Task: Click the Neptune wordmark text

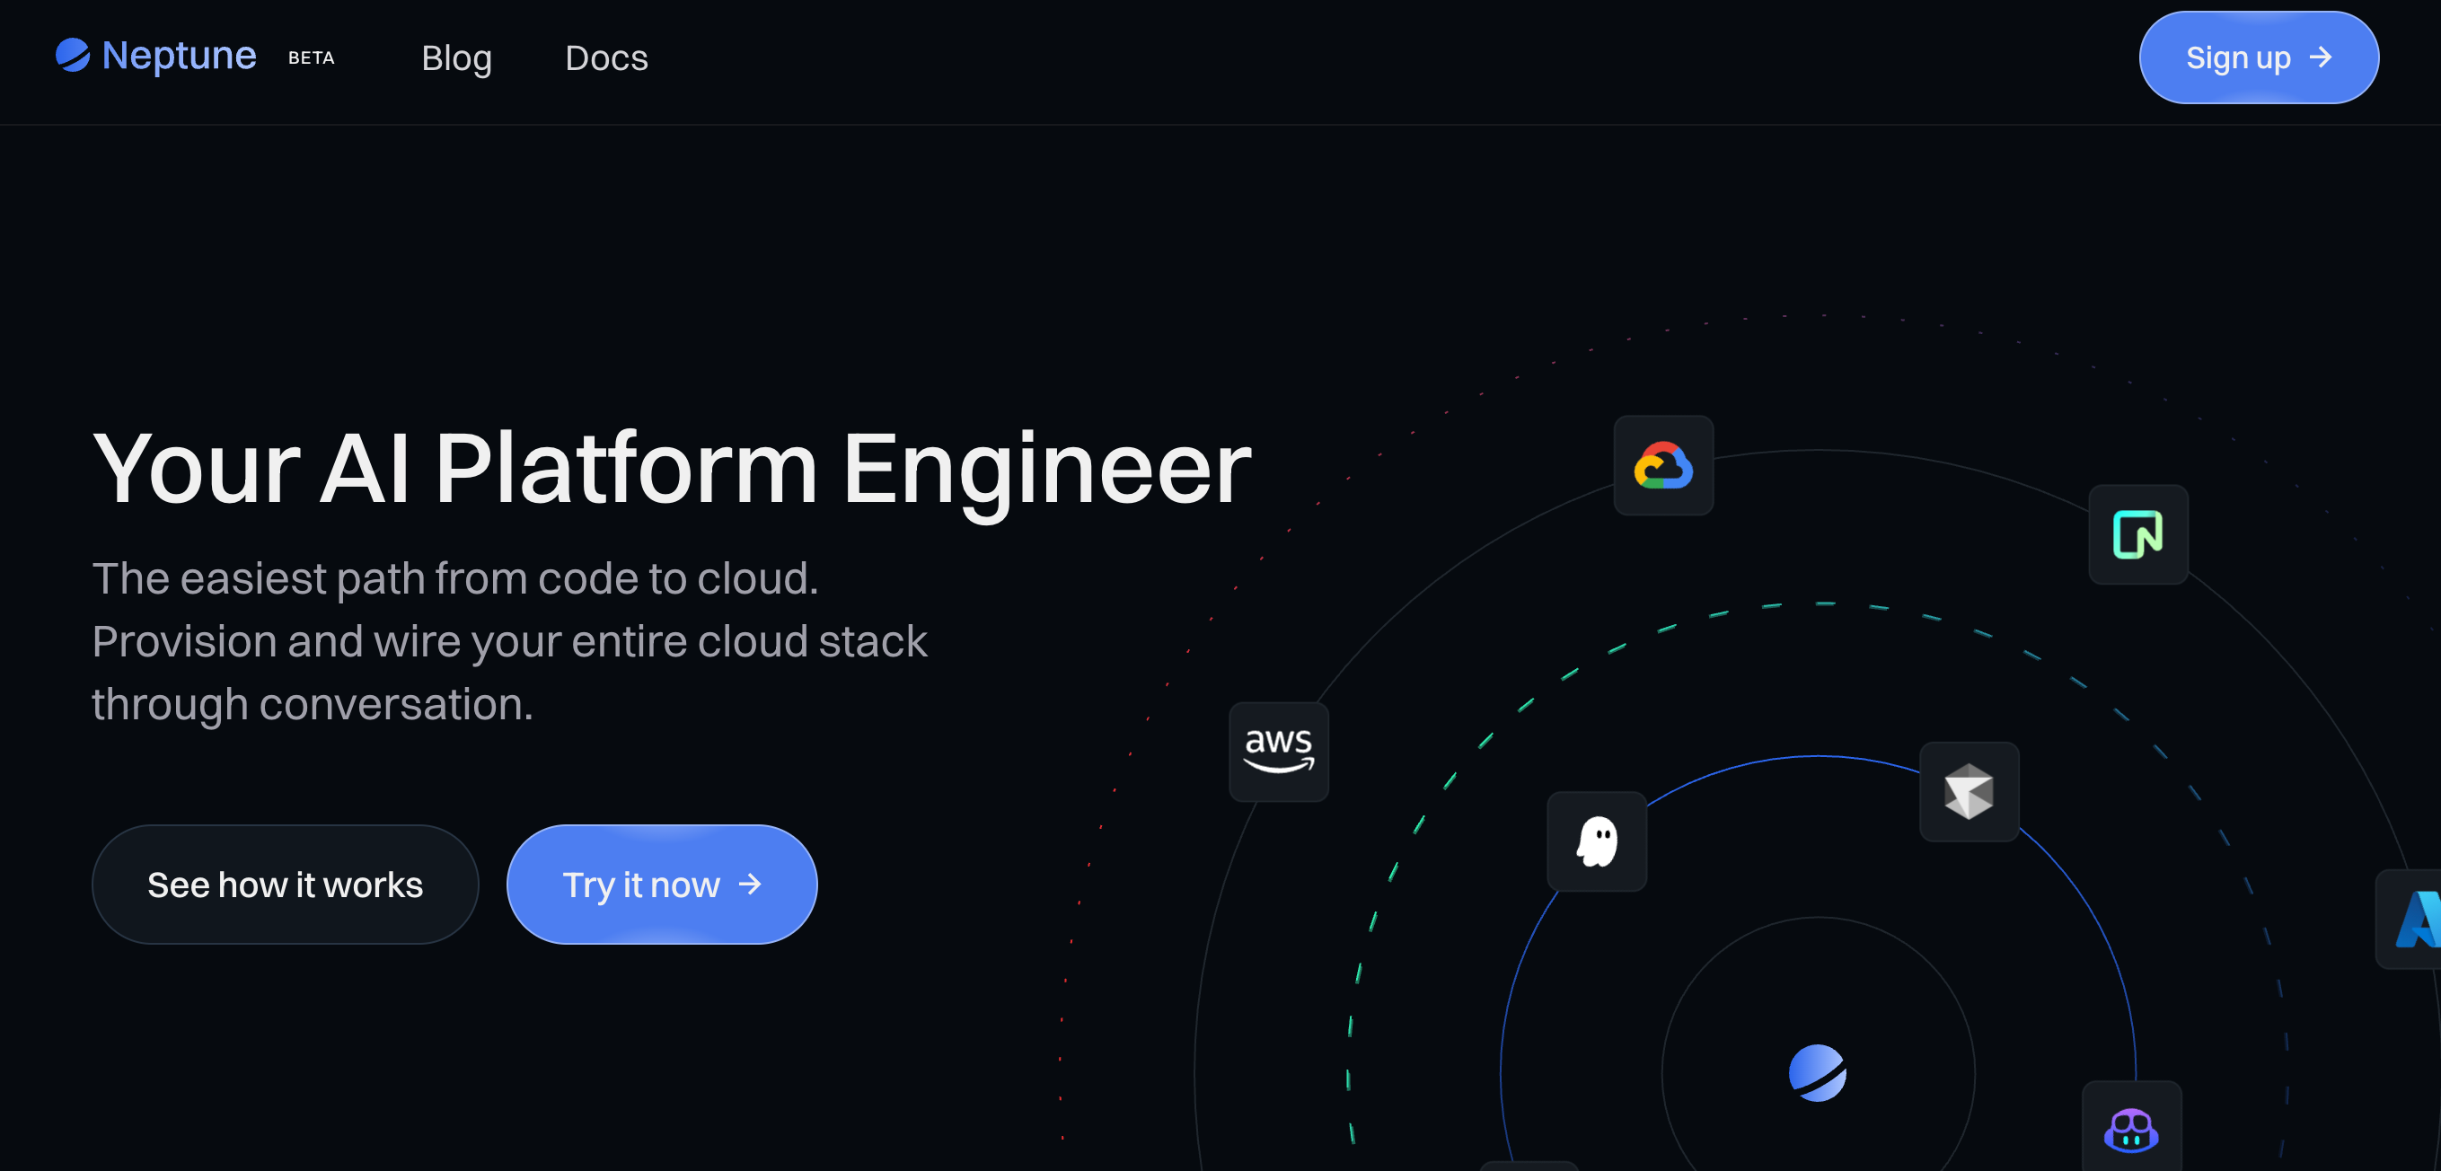Action: tap(179, 56)
